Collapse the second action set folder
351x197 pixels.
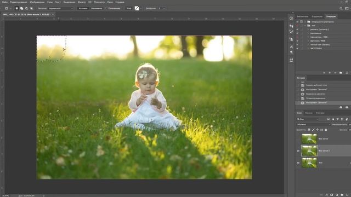tap(305, 26)
